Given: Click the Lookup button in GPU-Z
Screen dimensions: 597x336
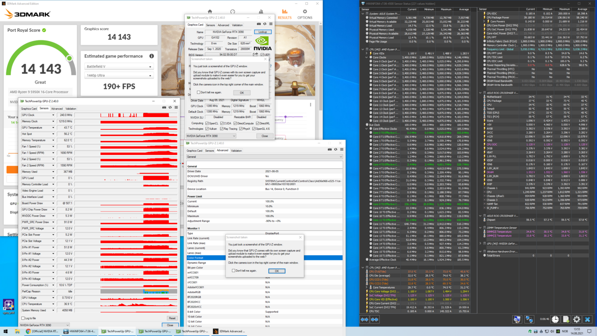Looking at the screenshot, I should (263, 32).
